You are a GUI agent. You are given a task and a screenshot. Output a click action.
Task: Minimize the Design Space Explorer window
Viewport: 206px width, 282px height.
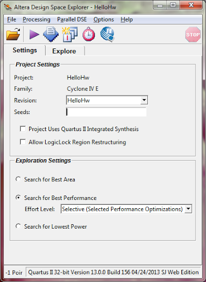[160, 6]
